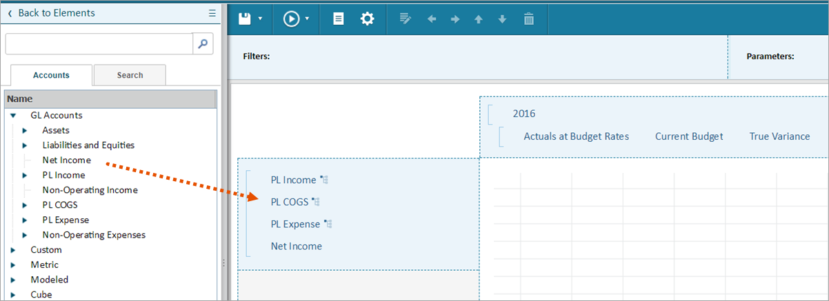The height and width of the screenshot is (301, 829).
Task: Select Modeled in the tree
Action: [x=49, y=280]
